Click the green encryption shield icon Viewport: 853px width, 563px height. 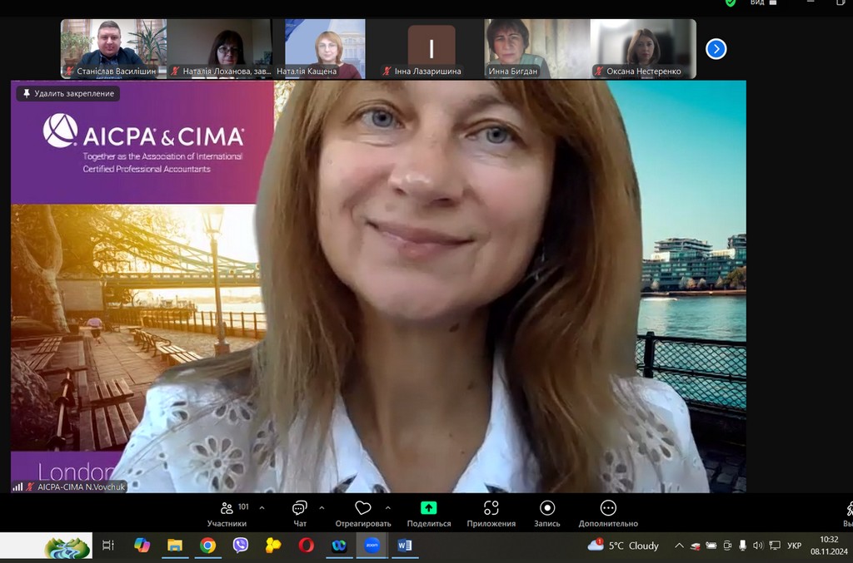click(731, 3)
